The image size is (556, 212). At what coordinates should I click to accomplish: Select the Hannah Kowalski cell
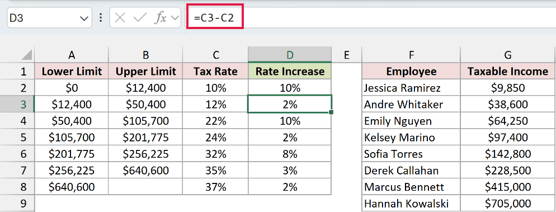[411, 203]
